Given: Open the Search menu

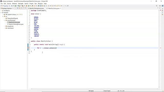Looking at the screenshot, I should [26, 4].
